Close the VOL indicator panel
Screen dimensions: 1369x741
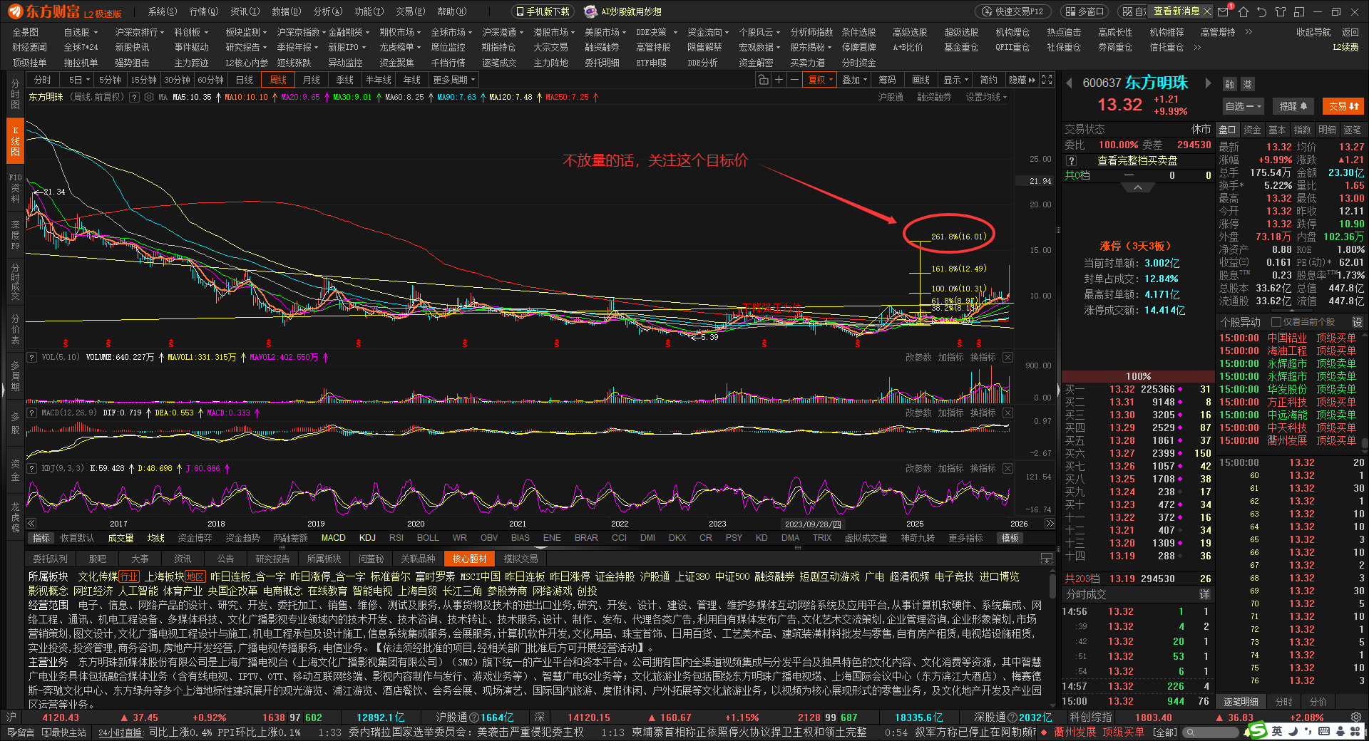[x=1007, y=357]
